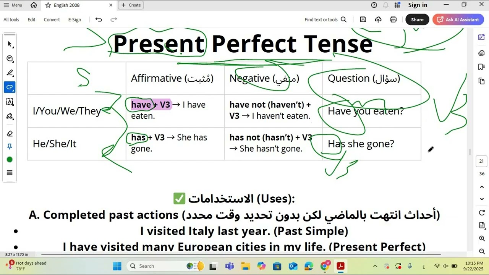
Task: Open the notifications bell
Action: 386,5
